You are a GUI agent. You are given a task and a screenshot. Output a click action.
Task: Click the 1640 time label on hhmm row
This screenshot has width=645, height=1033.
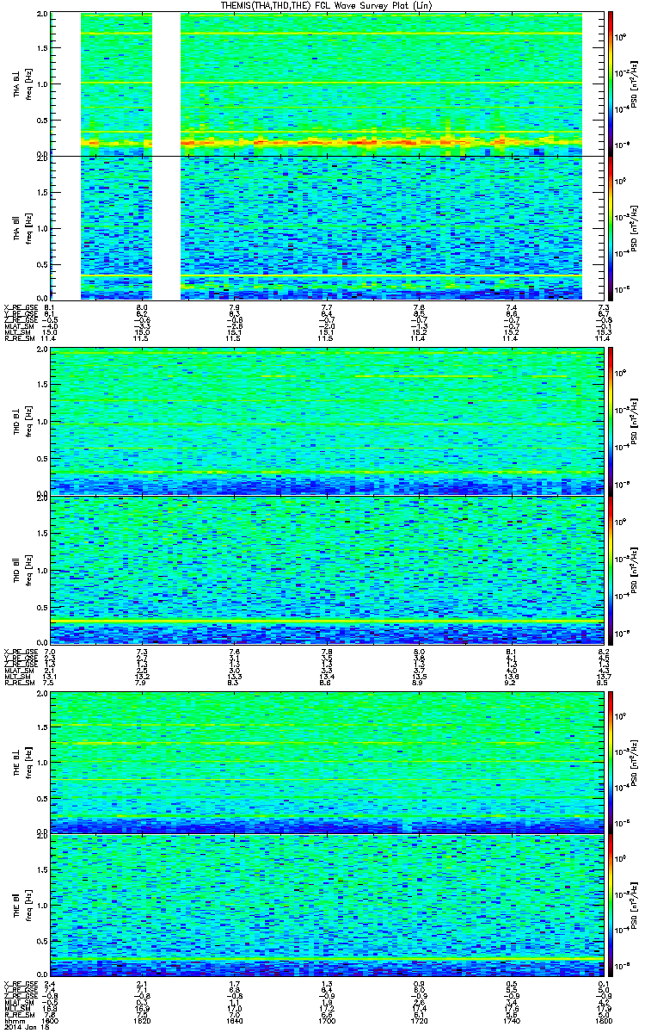coord(235,1021)
